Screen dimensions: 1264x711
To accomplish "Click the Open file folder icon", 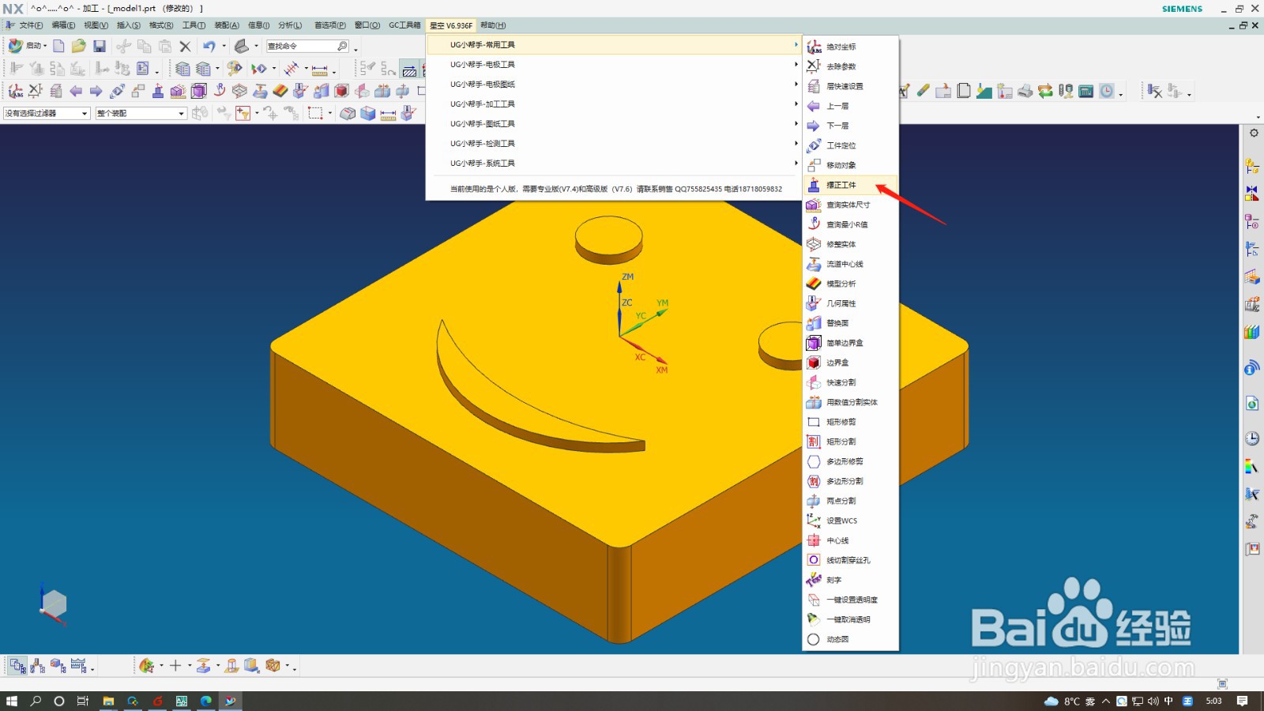I will (79, 47).
